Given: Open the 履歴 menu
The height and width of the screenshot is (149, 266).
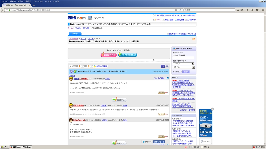Looking at the screenshot, I should pyautogui.click(x=28, y=1).
